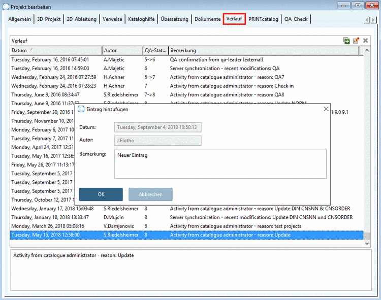The image size is (381, 300).
Task: Click the QA status '5->6' cell
Action: tap(150, 59)
